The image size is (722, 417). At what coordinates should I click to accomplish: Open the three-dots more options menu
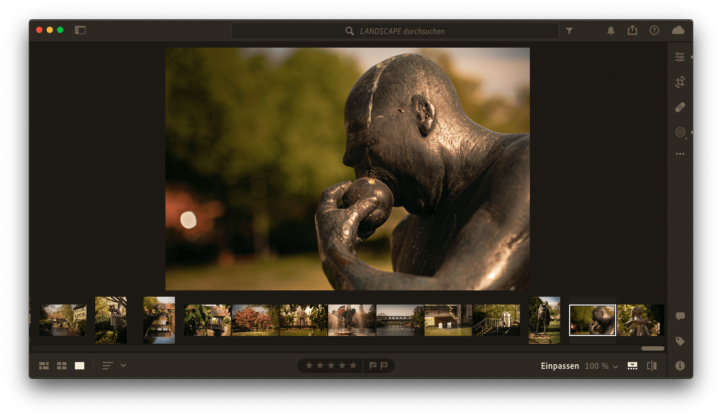click(x=680, y=154)
